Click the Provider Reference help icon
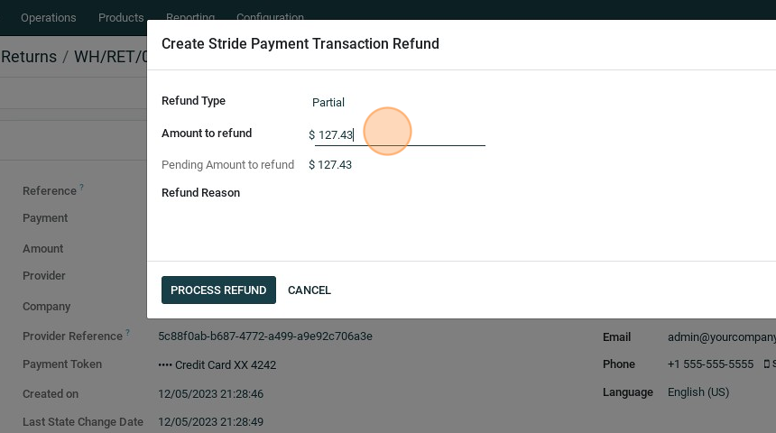The height and width of the screenshot is (433, 776). coord(127,333)
